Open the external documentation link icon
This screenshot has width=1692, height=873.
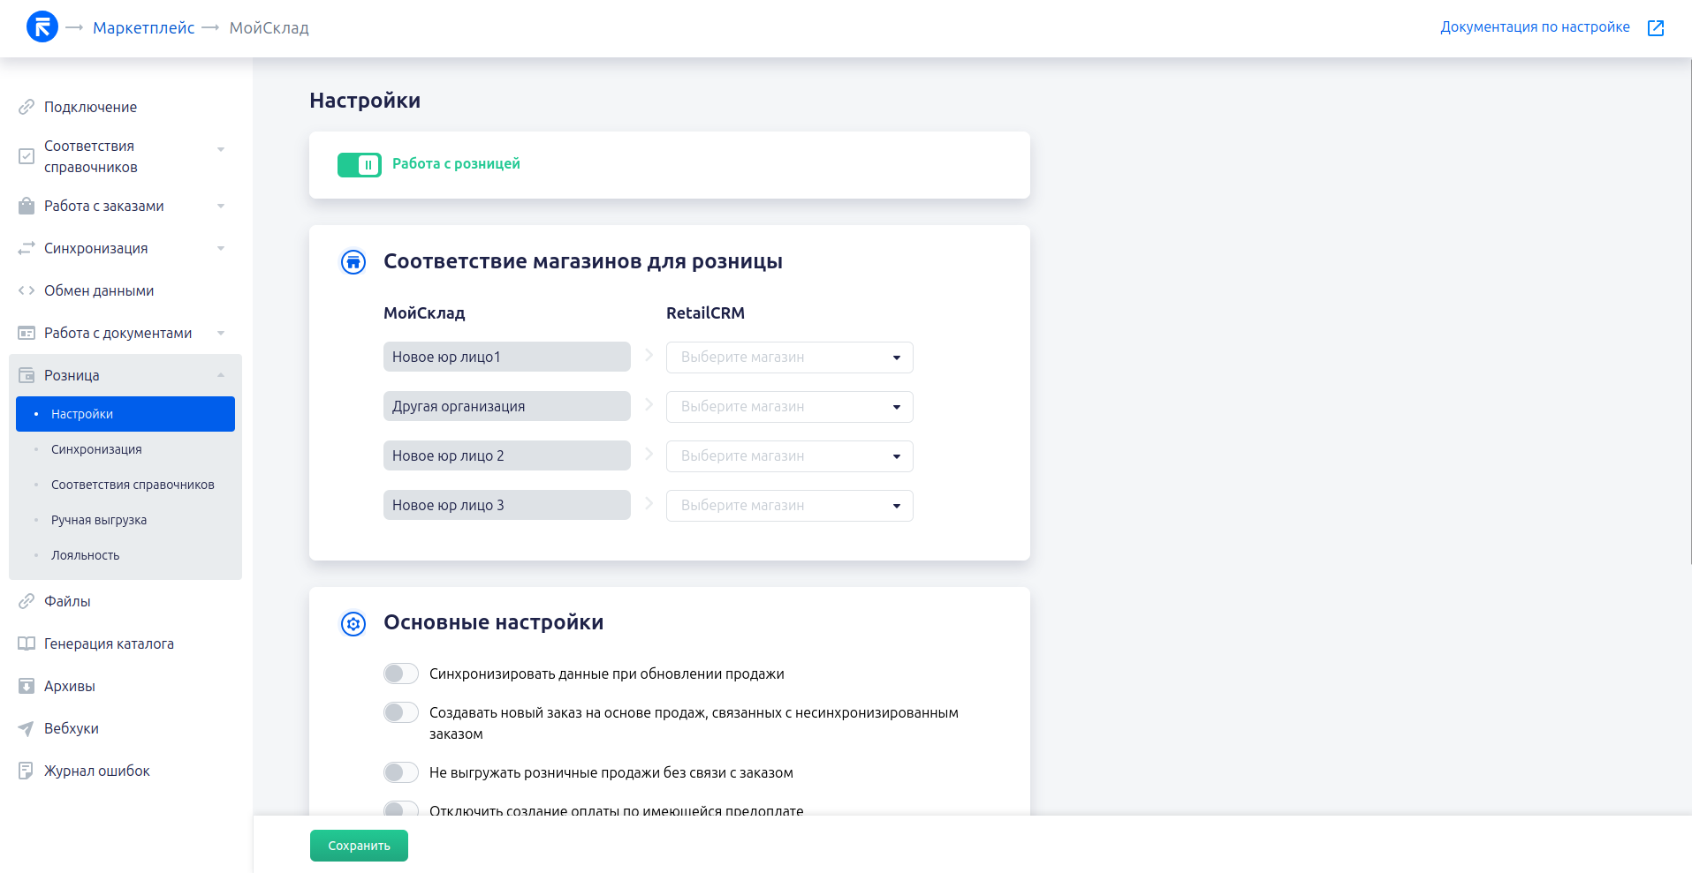pyautogui.click(x=1656, y=27)
